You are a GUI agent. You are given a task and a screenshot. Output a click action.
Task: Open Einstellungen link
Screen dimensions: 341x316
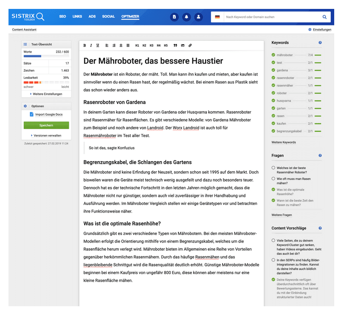322,30
